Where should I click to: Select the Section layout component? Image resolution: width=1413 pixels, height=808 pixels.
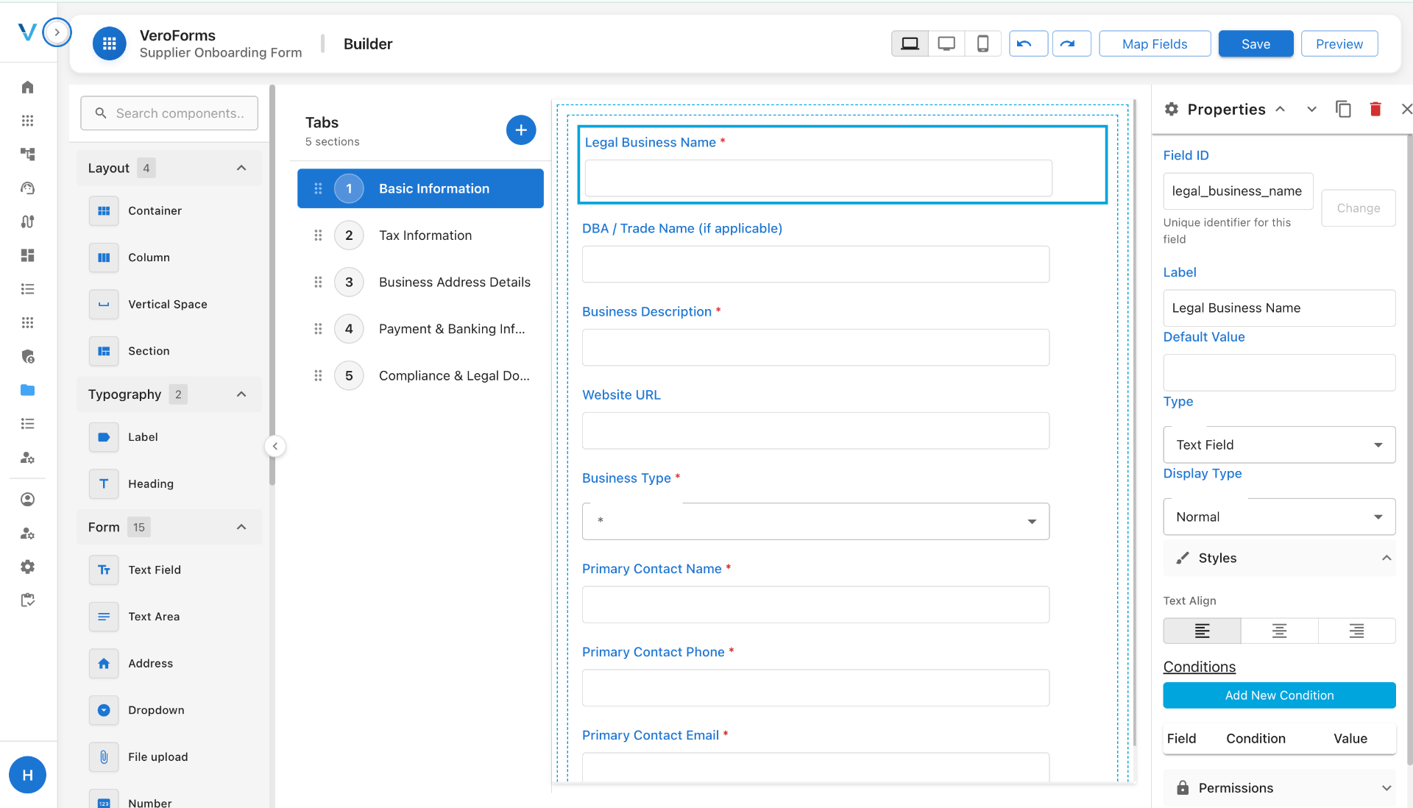pos(169,351)
